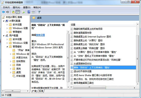
Task: Click the Up one level folder icon
Action: pyautogui.click(x=13, y=12)
